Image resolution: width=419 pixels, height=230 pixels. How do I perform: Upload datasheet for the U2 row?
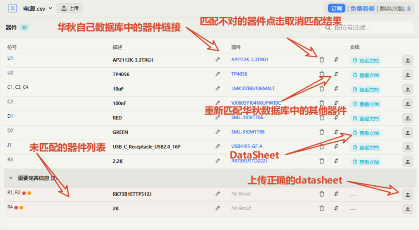(408, 75)
